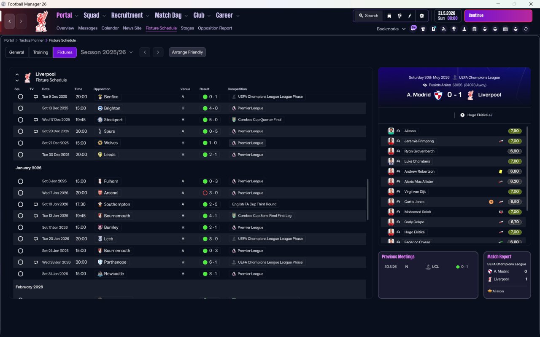Click the globe icon in the top toolbar

[399, 16]
